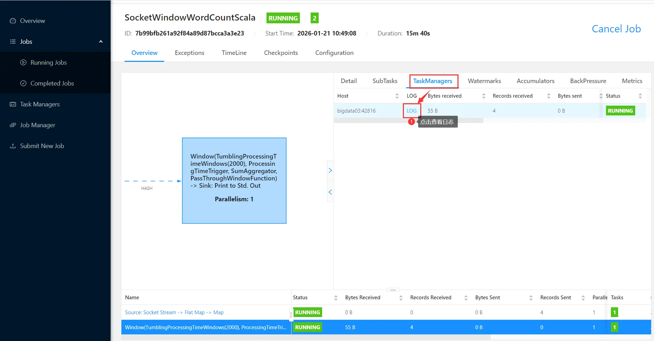Click the Submit New Job upload icon
Screen dimensions: 654x341
(x=13, y=146)
